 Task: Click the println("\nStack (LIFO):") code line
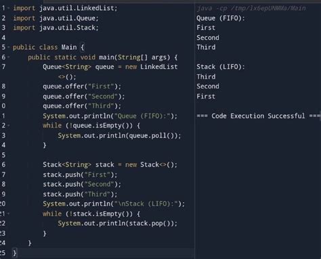[114, 204]
